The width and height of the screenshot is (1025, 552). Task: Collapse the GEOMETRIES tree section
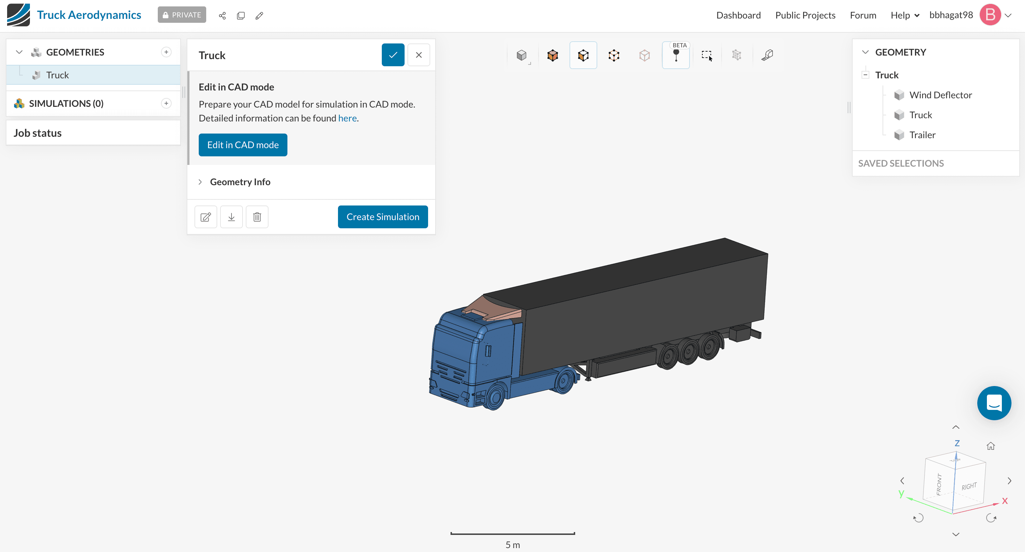(x=19, y=52)
